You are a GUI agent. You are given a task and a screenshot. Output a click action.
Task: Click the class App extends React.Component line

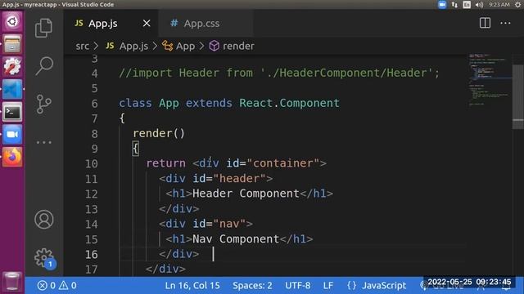[229, 103]
